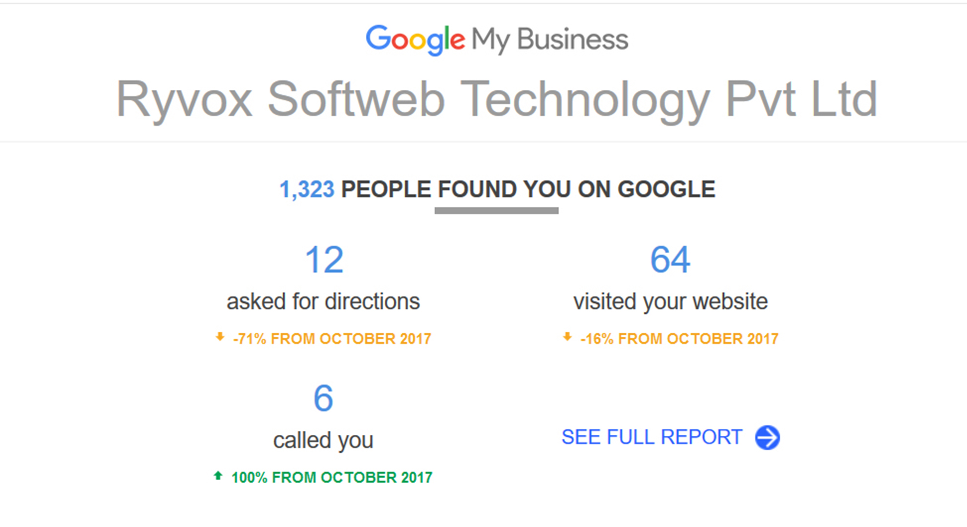Click the 1,323 people count

click(307, 189)
